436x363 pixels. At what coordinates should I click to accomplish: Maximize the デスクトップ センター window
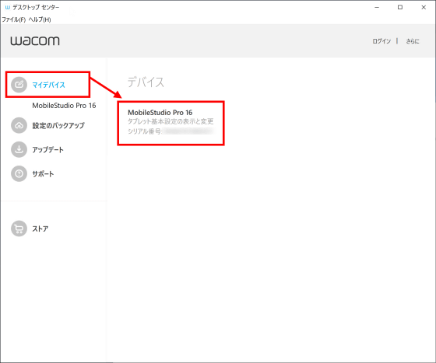[400, 8]
